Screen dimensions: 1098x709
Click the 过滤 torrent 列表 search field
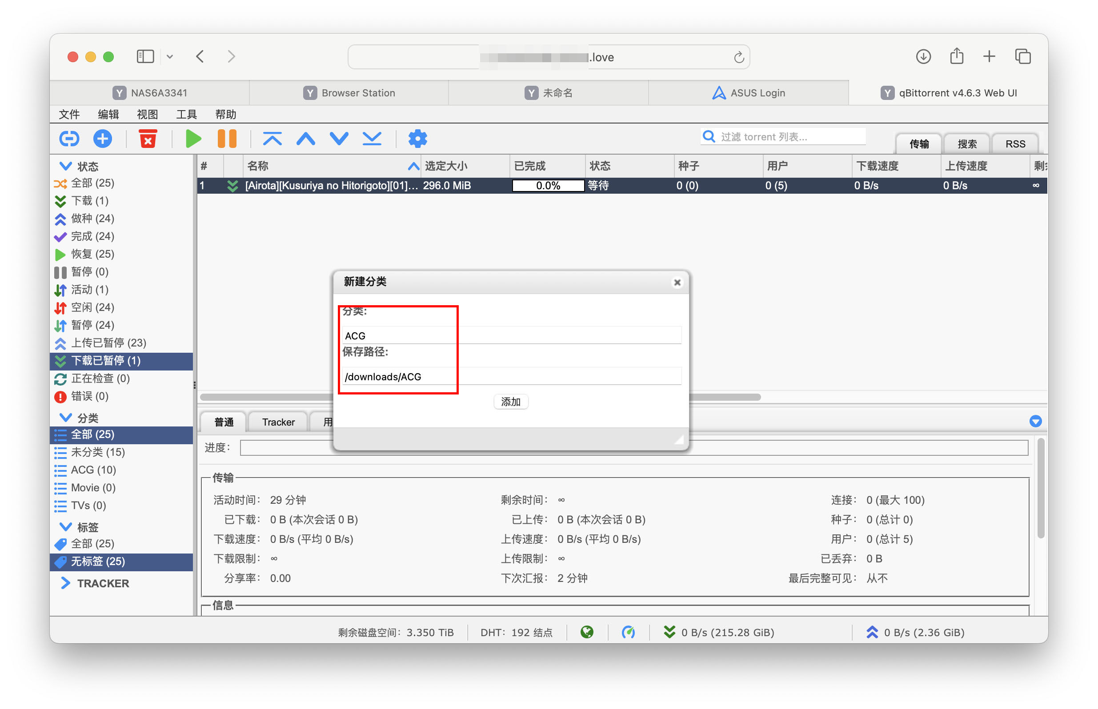click(x=783, y=136)
